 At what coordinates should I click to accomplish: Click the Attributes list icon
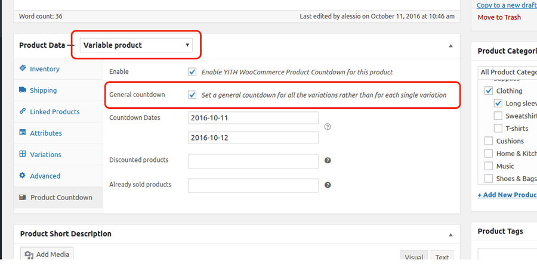click(23, 133)
